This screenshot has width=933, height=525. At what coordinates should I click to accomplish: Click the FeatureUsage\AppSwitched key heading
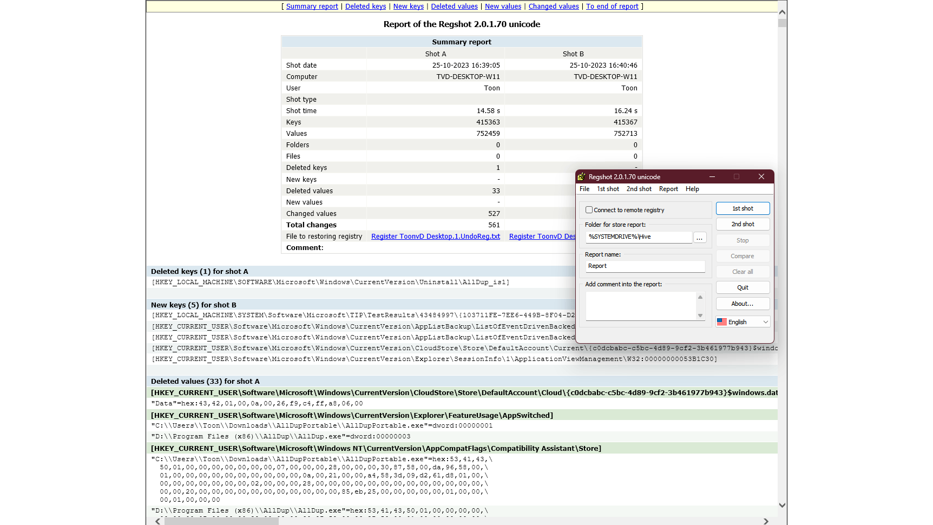click(352, 416)
